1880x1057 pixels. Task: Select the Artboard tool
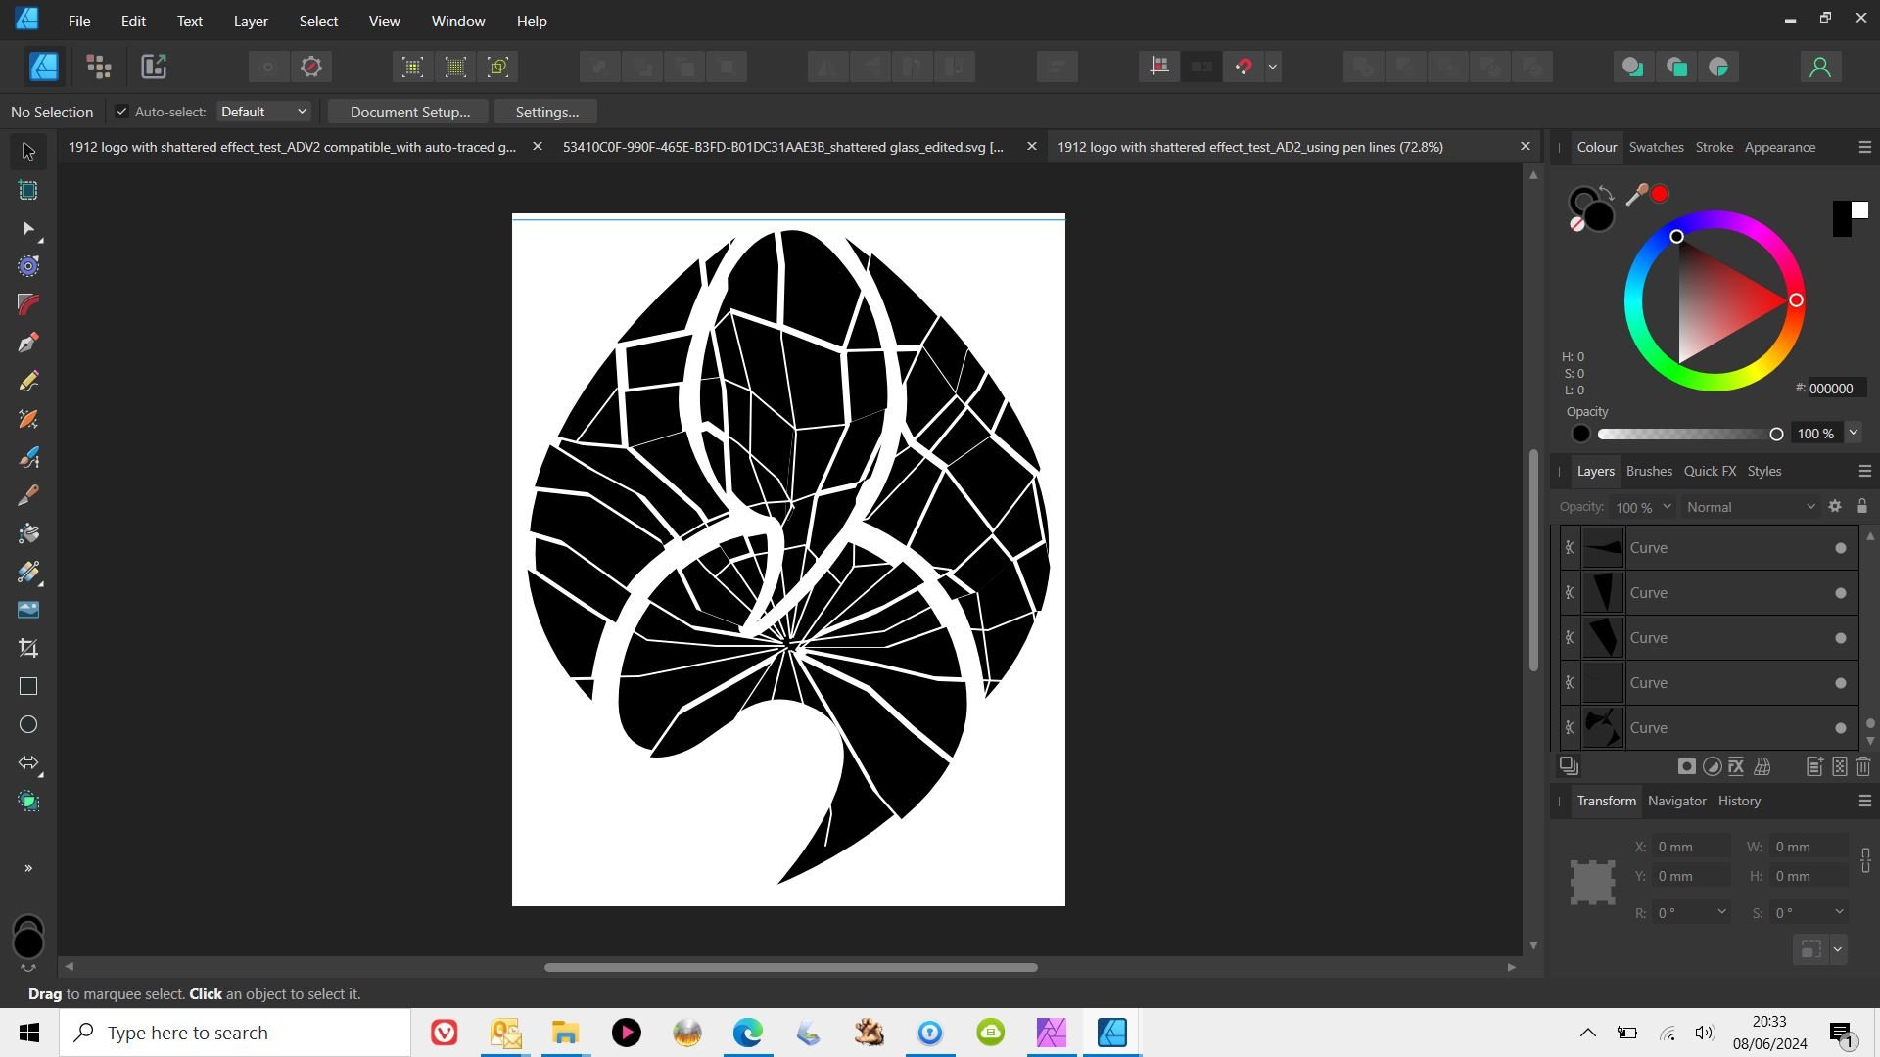27,191
